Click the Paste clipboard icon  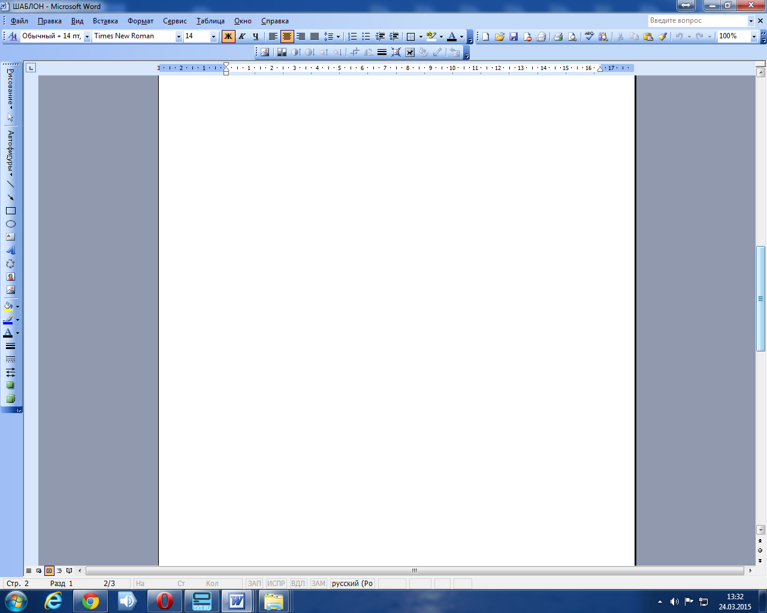(648, 37)
